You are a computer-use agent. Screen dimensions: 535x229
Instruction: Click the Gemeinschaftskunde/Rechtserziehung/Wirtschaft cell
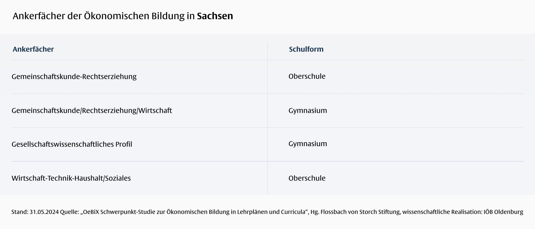coord(91,110)
